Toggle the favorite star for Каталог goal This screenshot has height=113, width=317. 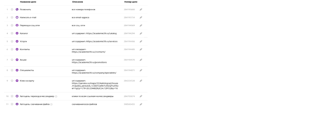pos(12,33)
